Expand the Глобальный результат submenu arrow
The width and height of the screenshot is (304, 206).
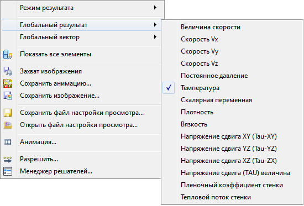pyautogui.click(x=155, y=25)
